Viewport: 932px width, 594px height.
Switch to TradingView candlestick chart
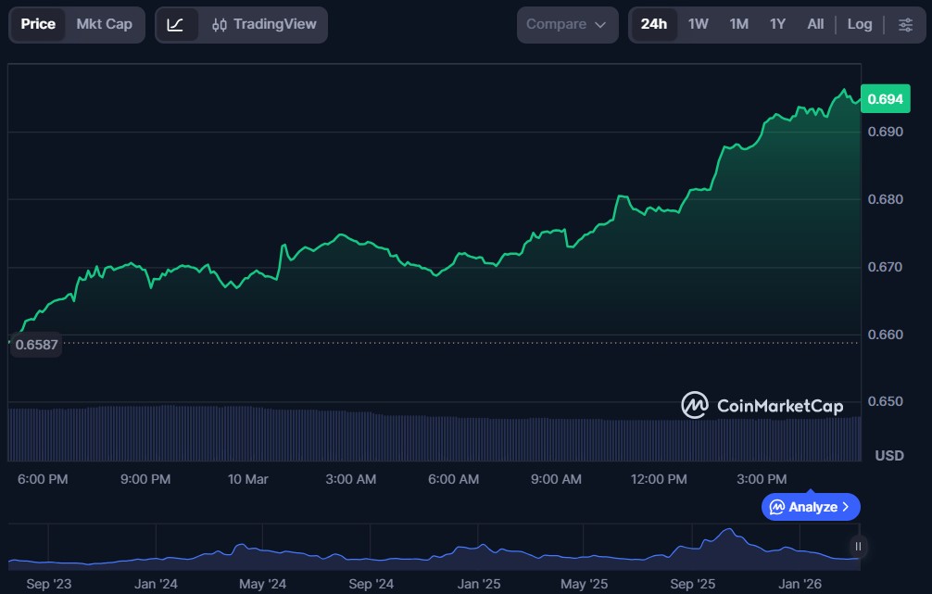(264, 25)
